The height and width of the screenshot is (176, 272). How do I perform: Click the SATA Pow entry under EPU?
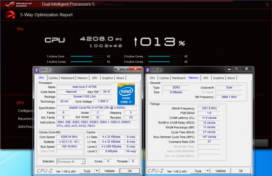pyautogui.click(x=25, y=127)
